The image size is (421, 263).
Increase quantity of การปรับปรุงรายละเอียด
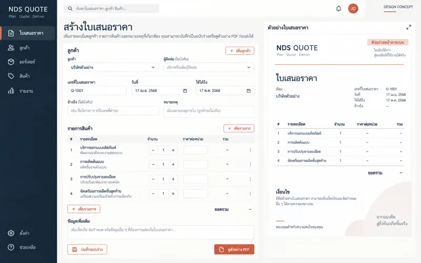coord(173,179)
